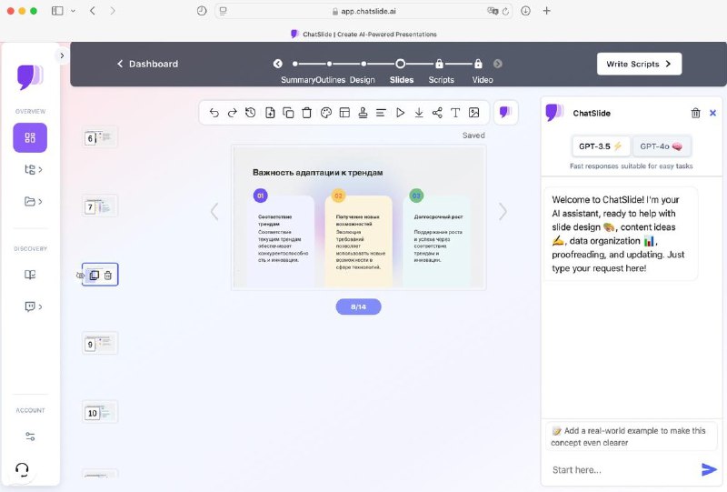727x492 pixels.
Task: Download the presentation with the export arrow
Action: (x=419, y=113)
